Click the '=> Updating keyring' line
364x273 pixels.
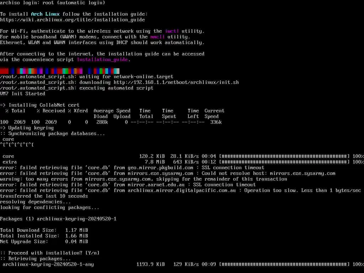[27, 128]
